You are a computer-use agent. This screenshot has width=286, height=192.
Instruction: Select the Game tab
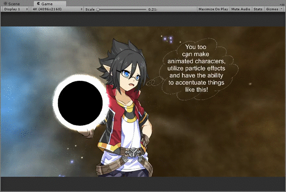(x=50, y=4)
